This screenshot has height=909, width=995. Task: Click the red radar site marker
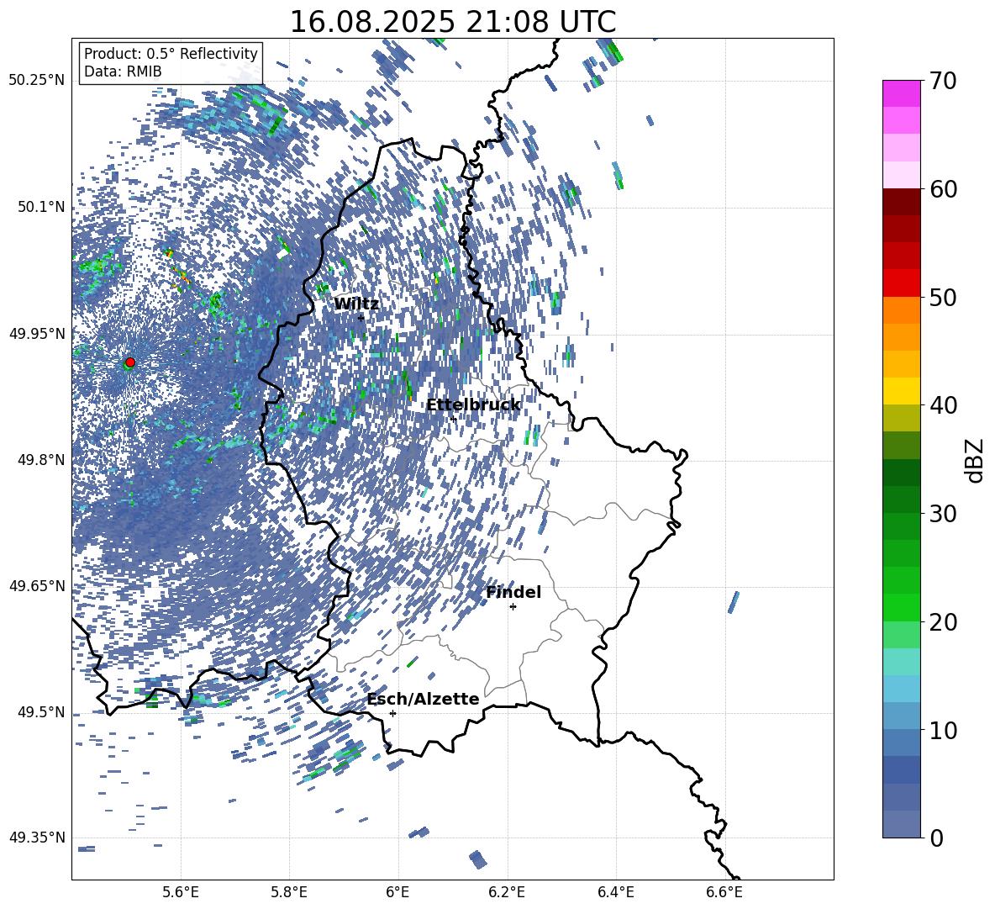130,362
